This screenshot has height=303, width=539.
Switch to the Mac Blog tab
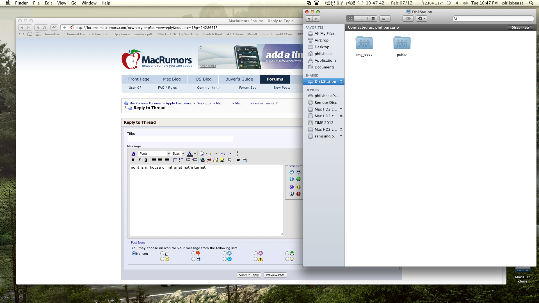pyautogui.click(x=172, y=79)
